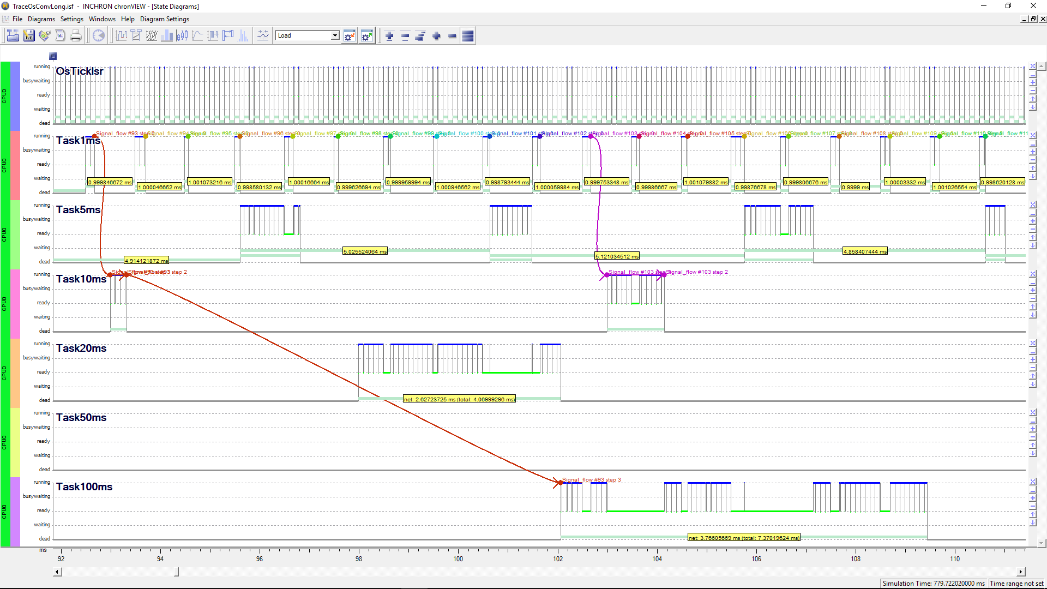Image resolution: width=1047 pixels, height=589 pixels.
Task: Move the Task100ms row down
Action: coord(1033,522)
